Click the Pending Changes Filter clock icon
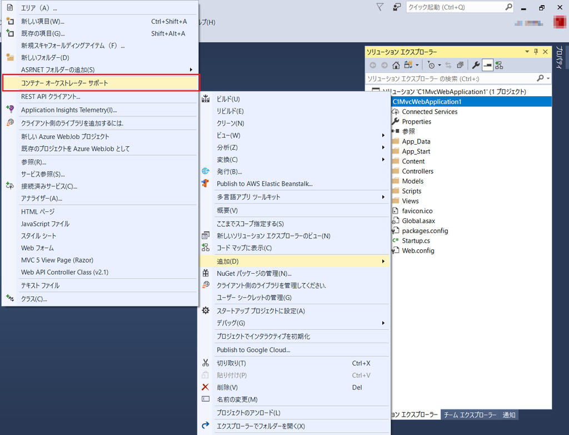The width and height of the screenshot is (569, 435). point(431,65)
